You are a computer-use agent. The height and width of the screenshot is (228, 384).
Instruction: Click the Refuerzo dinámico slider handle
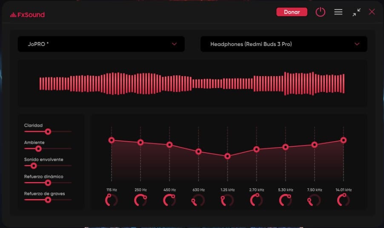(48, 183)
